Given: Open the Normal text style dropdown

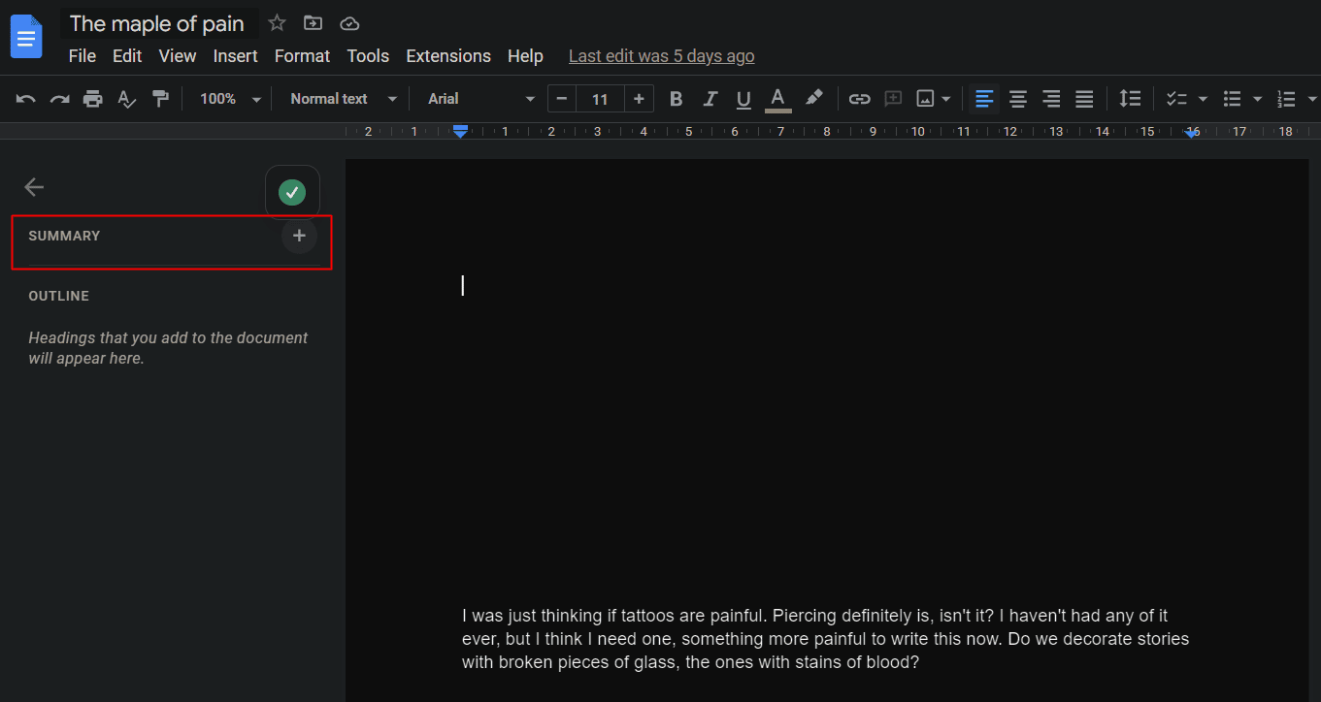Looking at the screenshot, I should (x=344, y=99).
